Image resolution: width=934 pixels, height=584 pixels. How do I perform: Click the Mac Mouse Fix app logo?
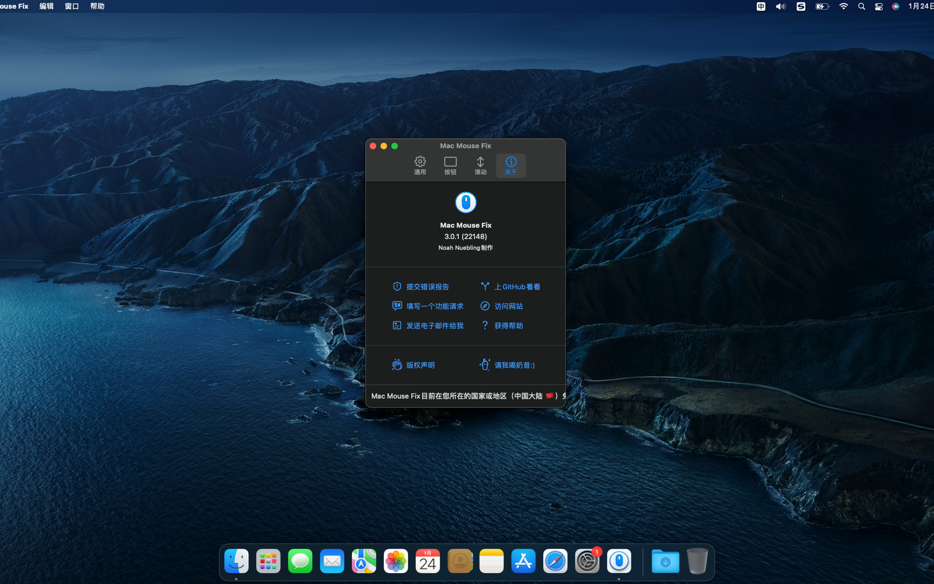(466, 203)
